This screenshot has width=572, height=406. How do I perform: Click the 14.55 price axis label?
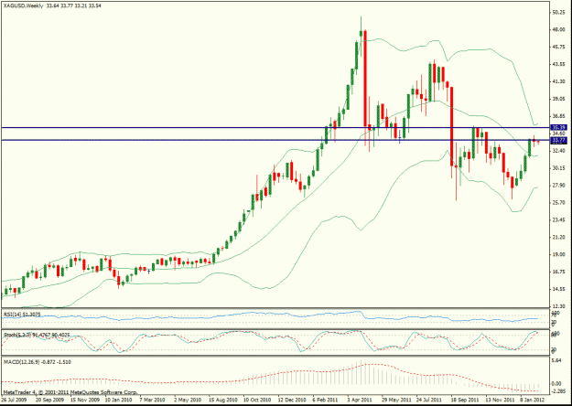point(559,289)
